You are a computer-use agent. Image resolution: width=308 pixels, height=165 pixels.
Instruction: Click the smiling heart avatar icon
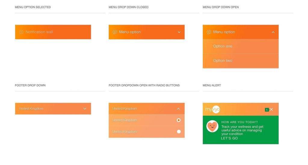(212, 126)
